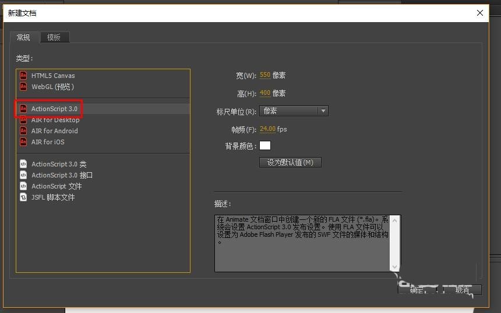Click the ActionScript 3.0 类 script icon
Screen dimensions: 501x313
(23, 164)
